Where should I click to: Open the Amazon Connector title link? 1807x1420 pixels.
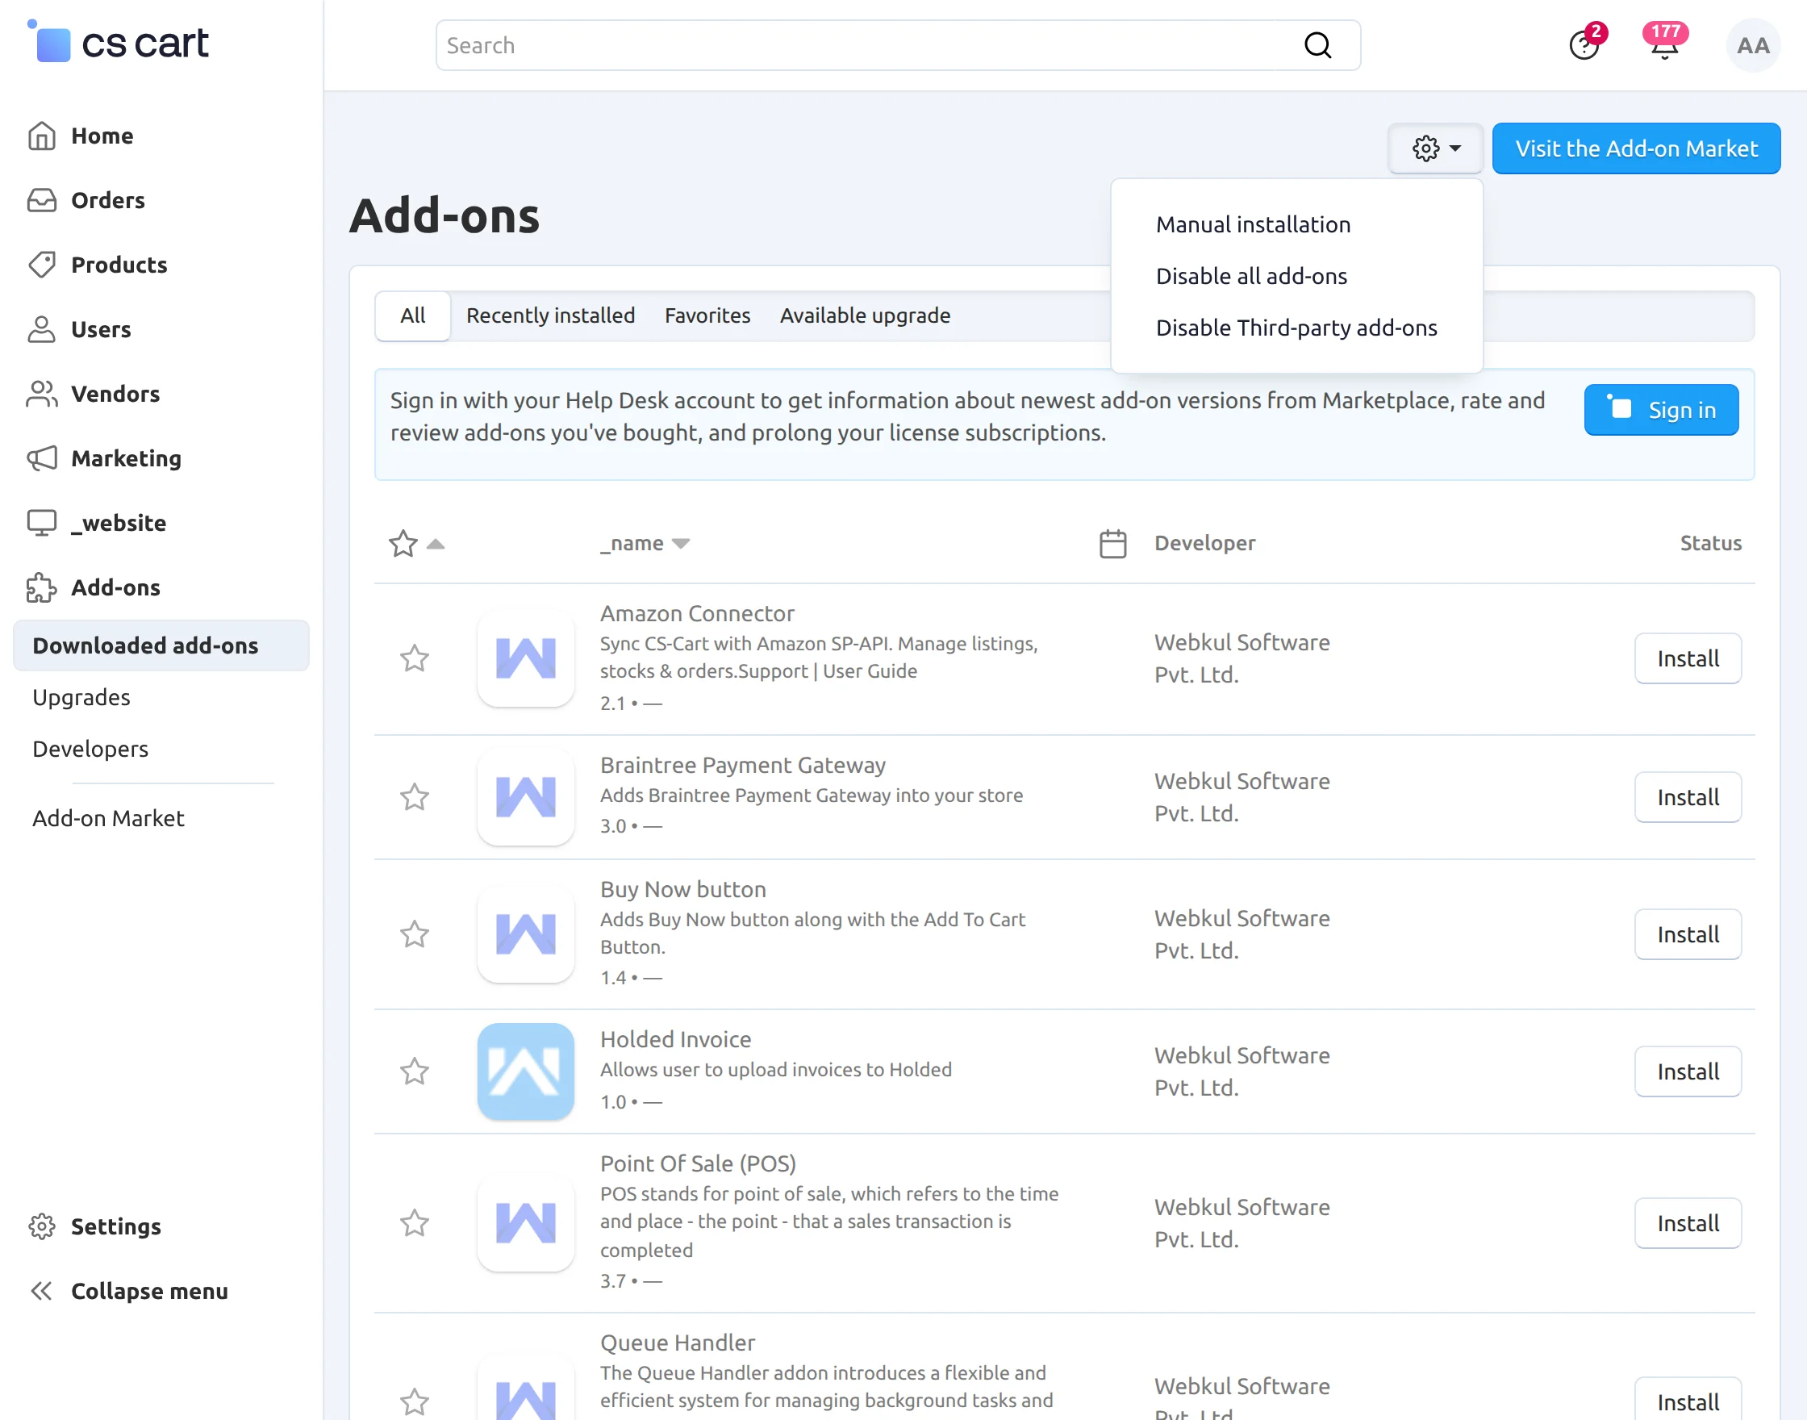(696, 613)
